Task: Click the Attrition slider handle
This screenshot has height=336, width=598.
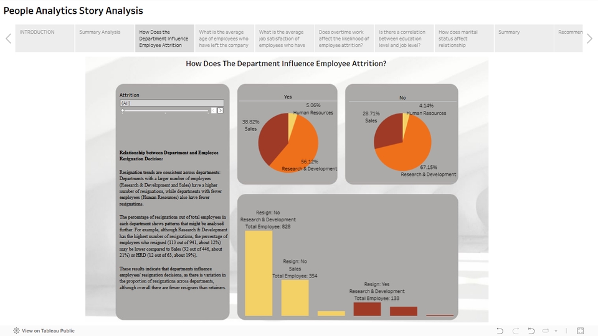Action: pos(123,110)
